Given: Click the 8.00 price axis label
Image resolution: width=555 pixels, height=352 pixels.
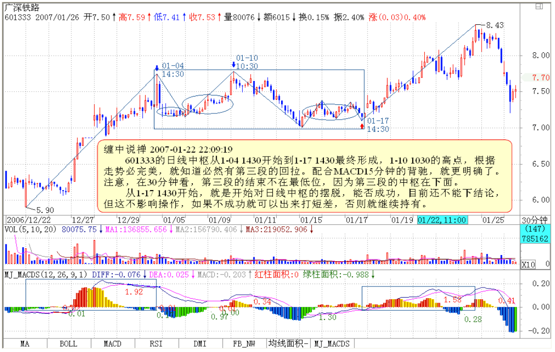Looking at the screenshot, I should coord(541,55).
